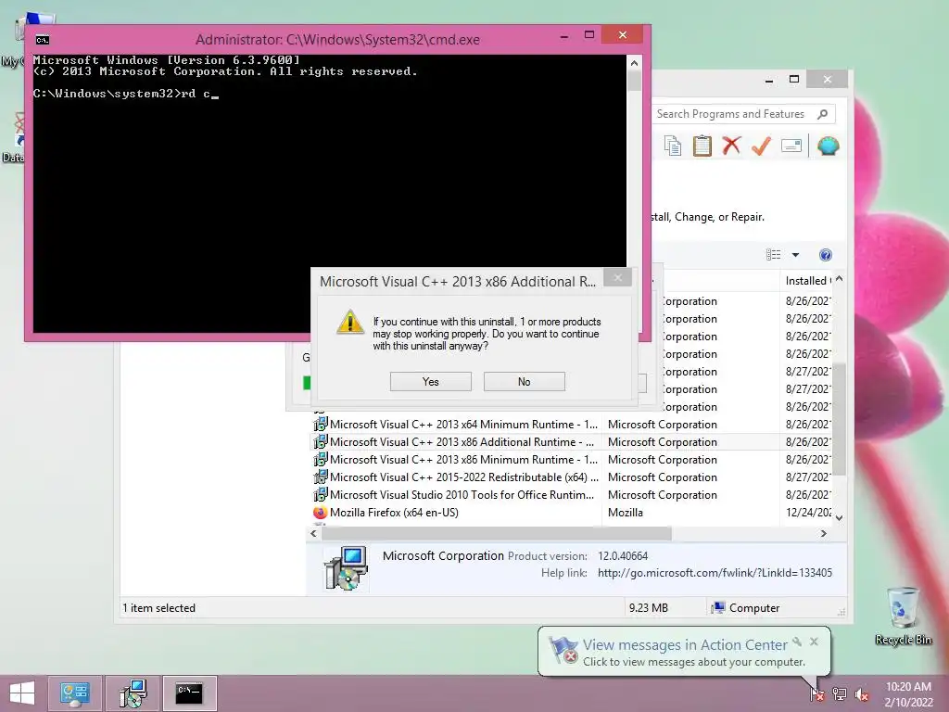Image resolution: width=949 pixels, height=712 pixels.
Task: Click Yes in the uninstall warning dialog
Action: pyautogui.click(x=430, y=381)
